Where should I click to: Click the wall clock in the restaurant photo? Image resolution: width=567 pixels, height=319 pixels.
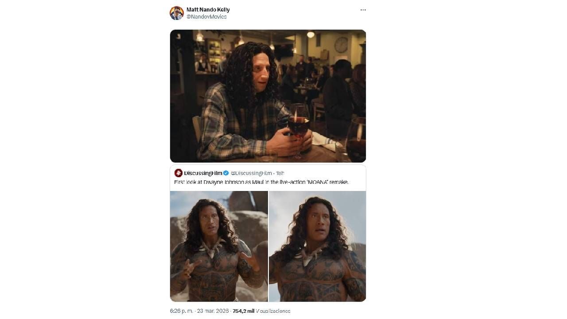[x=341, y=45]
